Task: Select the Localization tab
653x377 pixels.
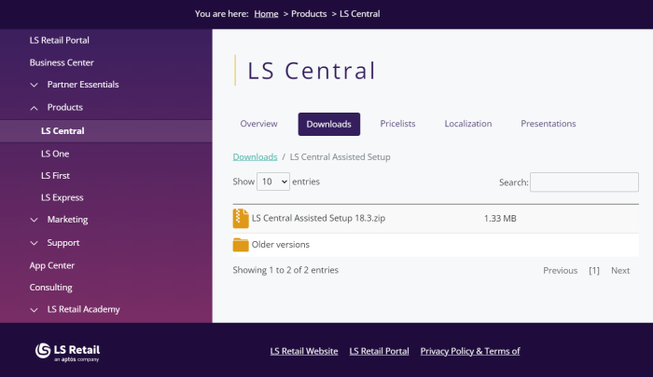Action: (x=467, y=124)
